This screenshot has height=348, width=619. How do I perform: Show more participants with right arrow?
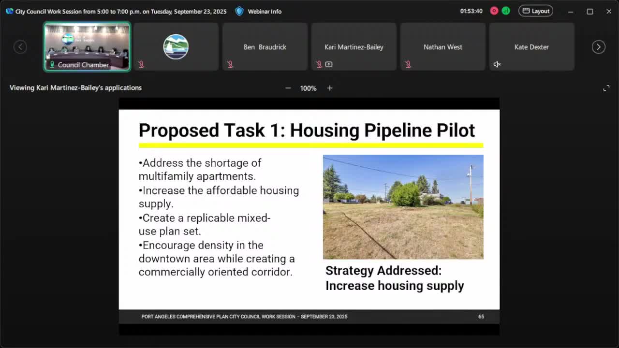point(598,47)
